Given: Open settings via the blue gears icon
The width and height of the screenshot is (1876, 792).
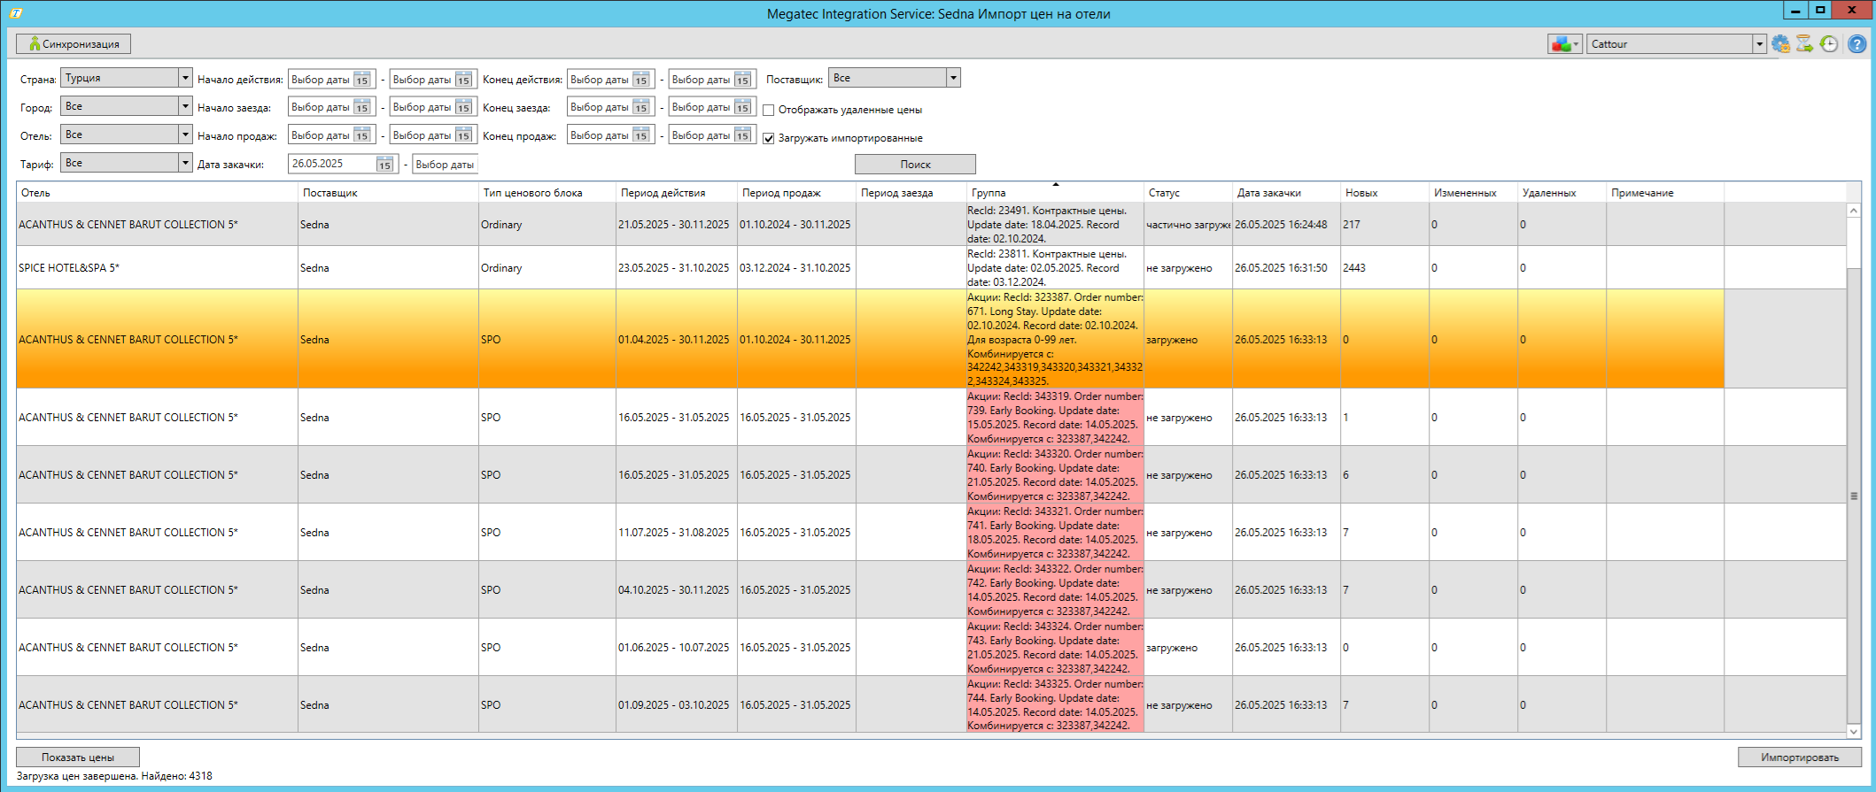Looking at the screenshot, I should 1780,44.
